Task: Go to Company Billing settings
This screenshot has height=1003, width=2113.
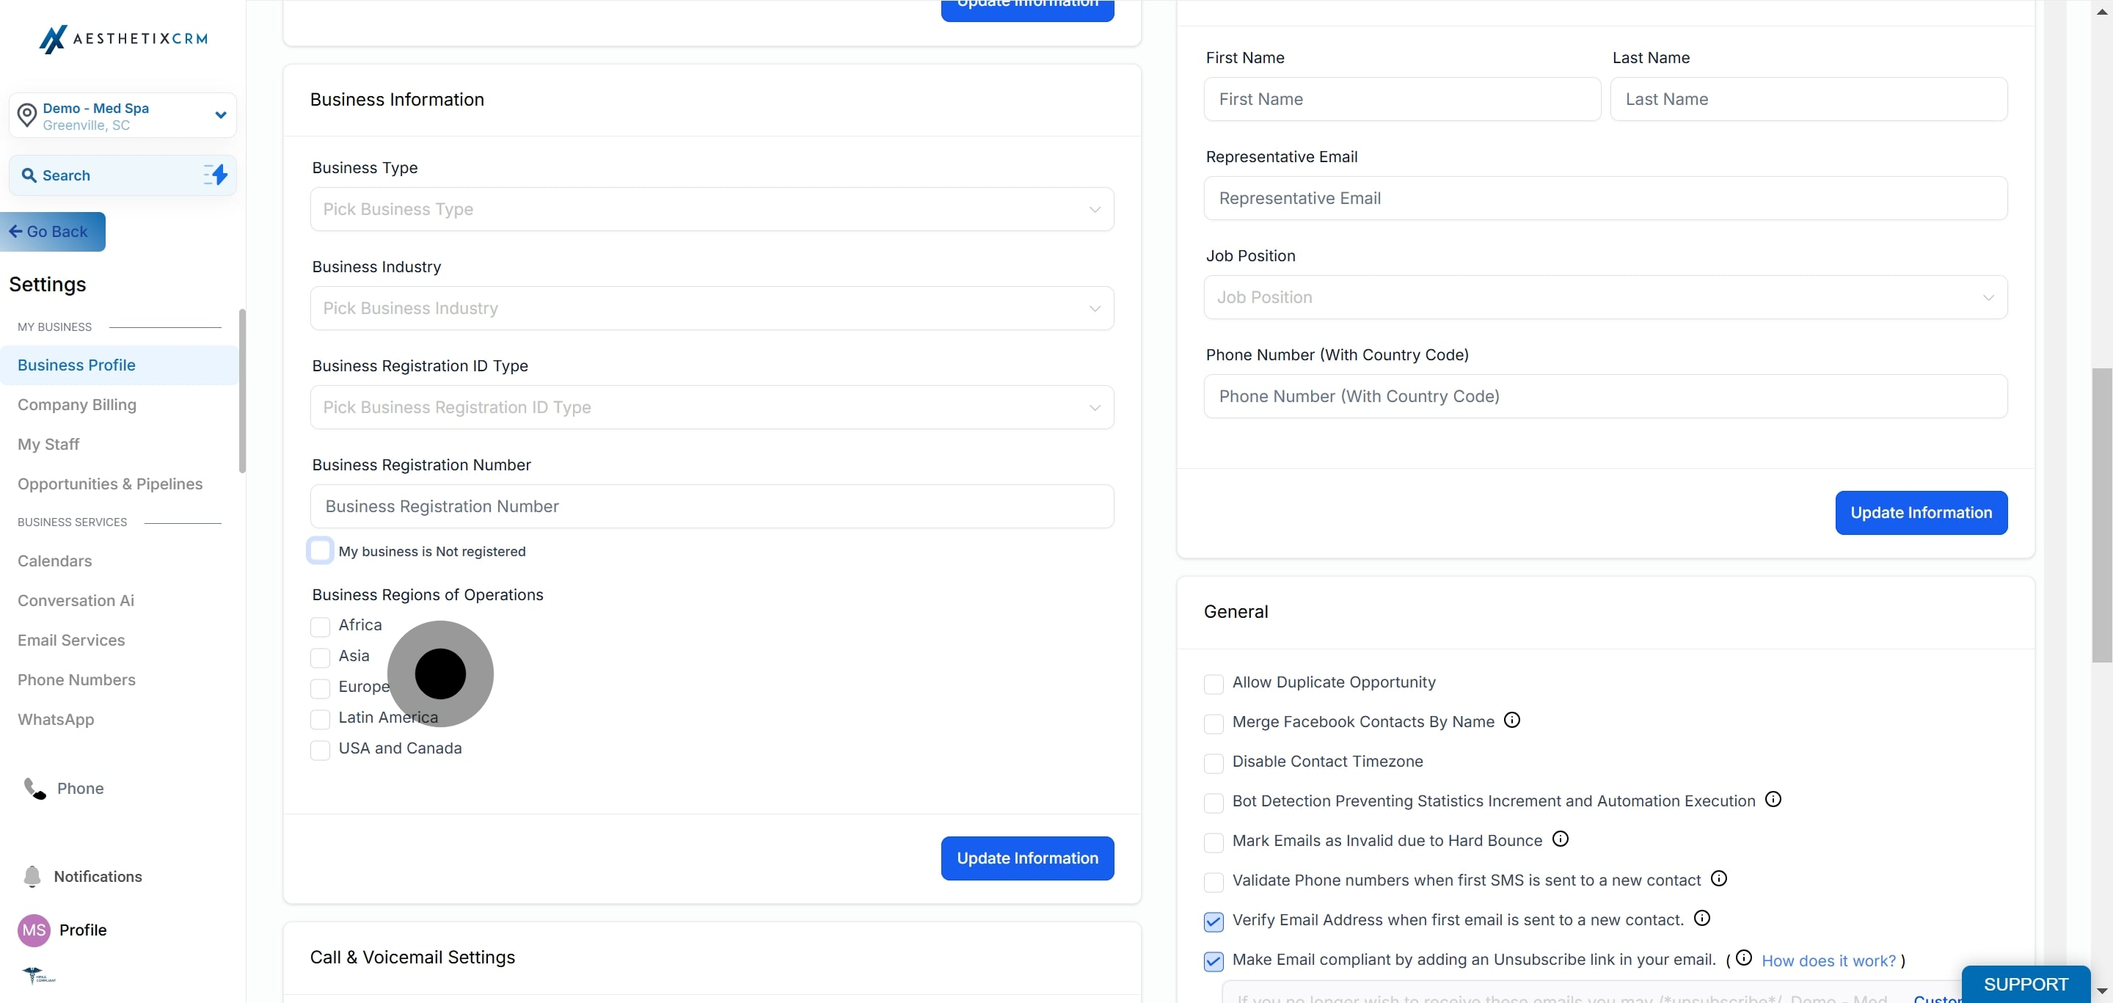Action: tap(77, 404)
